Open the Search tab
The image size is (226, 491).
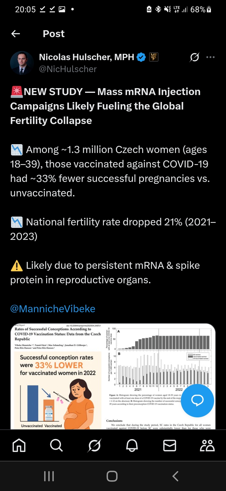point(56,445)
